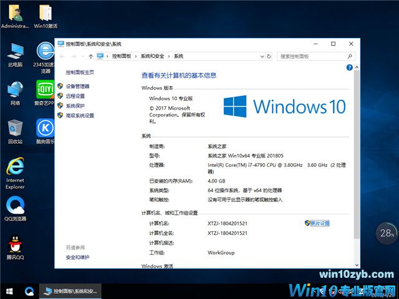Viewport: 399px width, 299px height.
Task: Click the 控制面板\系统和安全 taskbar window button
Action: 70,291
